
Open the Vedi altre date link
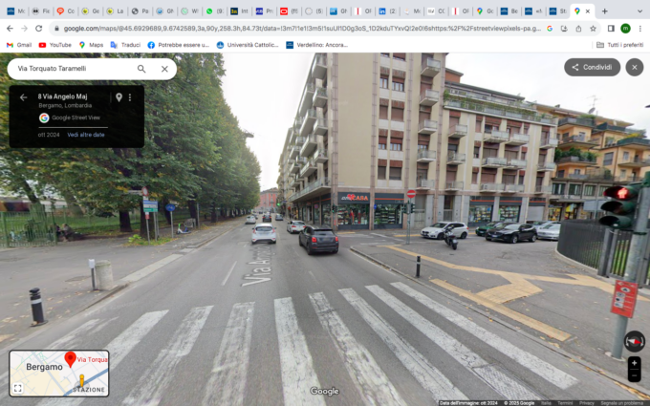tap(86, 135)
